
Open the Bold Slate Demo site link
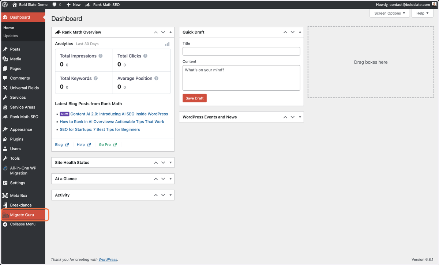coord(30,4)
